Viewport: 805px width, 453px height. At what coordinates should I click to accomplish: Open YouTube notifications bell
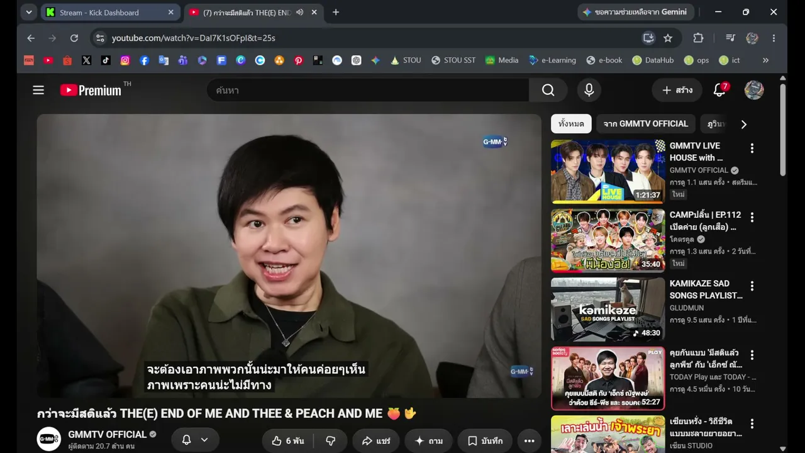click(720, 90)
